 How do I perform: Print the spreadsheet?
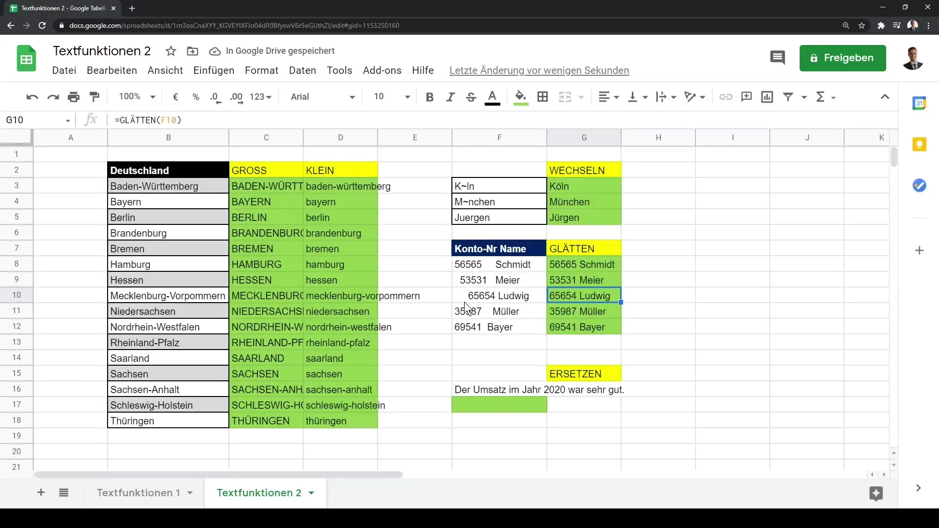click(x=74, y=97)
